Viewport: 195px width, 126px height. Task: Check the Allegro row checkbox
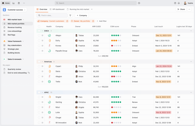click(x=39, y=35)
